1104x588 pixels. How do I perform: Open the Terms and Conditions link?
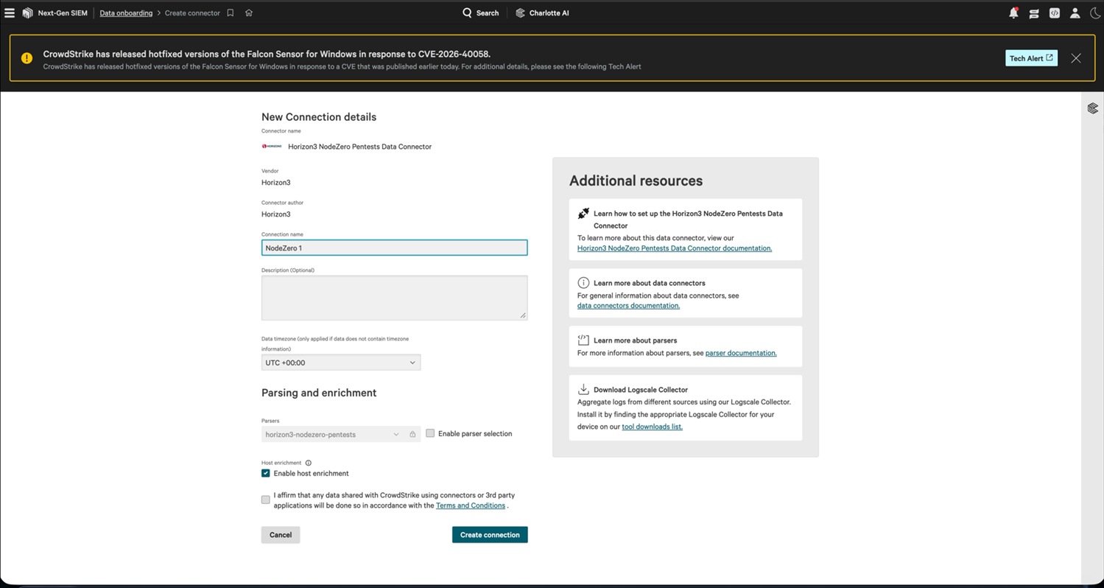[x=471, y=505]
